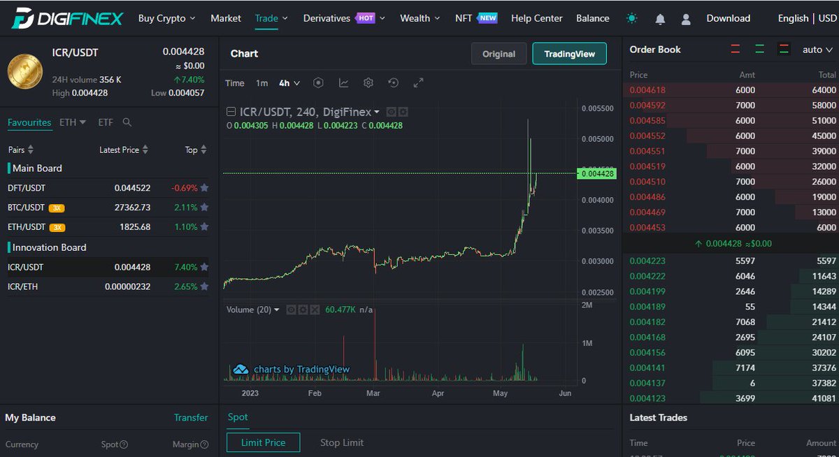Click the 0.004223 bid price
Viewport: 839px width, 457px height.
click(647, 261)
